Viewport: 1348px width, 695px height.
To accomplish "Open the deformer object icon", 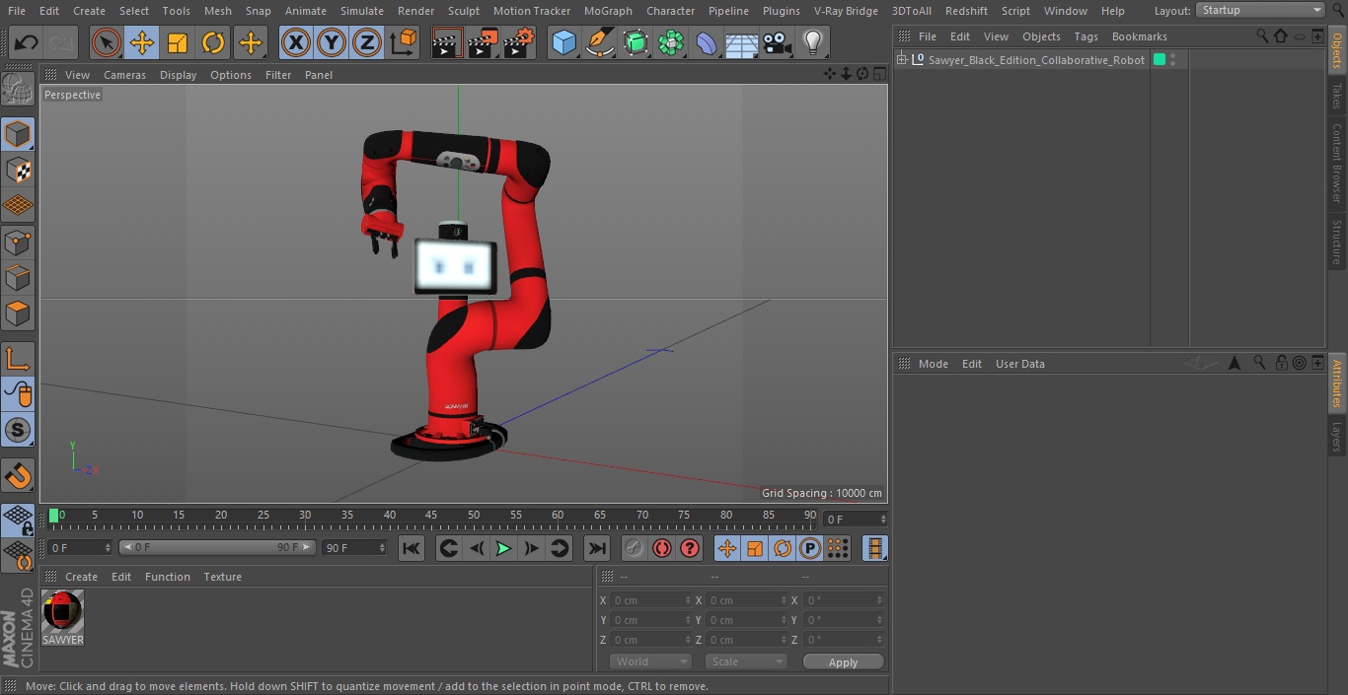I will [x=707, y=42].
